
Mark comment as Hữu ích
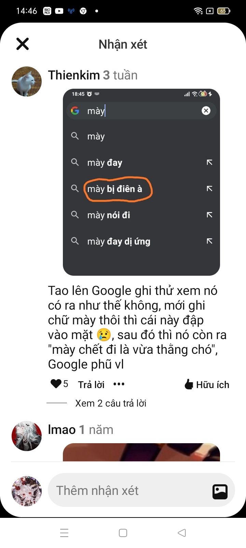[207, 385]
